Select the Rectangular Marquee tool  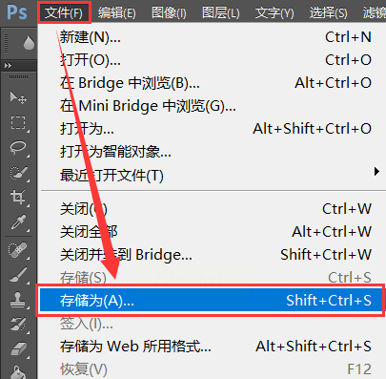tap(18, 123)
